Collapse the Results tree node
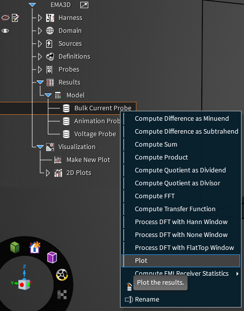This screenshot has width=244, height=311. [40, 82]
